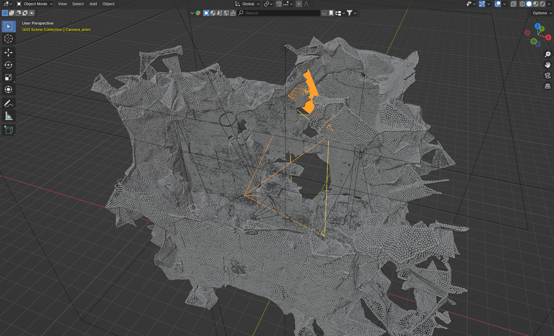The width and height of the screenshot is (554, 336).
Task: Click the world globe filter icon
Action: (226, 13)
